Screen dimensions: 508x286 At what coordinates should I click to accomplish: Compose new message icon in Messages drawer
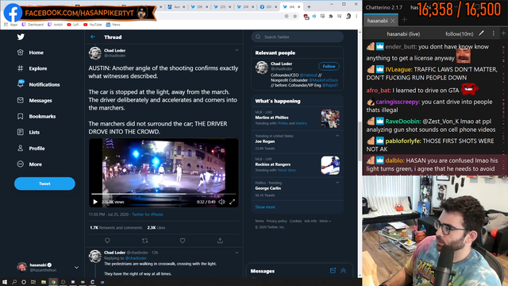(x=333, y=270)
